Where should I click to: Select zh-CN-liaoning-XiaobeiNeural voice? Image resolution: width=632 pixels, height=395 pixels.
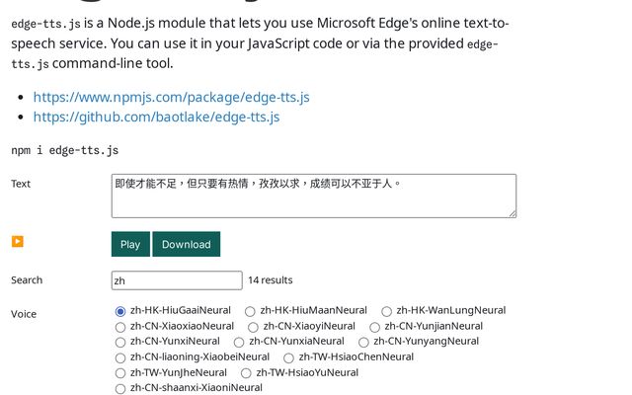[120, 357]
